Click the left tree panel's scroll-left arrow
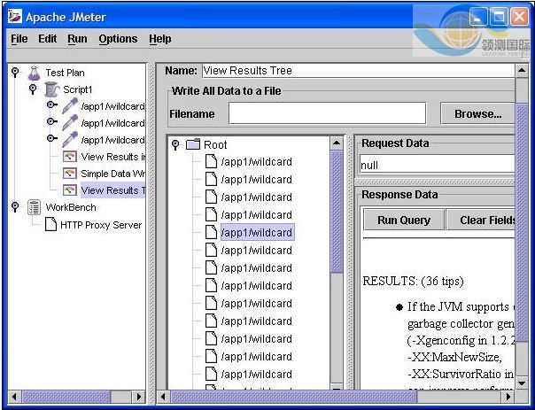 click(14, 397)
